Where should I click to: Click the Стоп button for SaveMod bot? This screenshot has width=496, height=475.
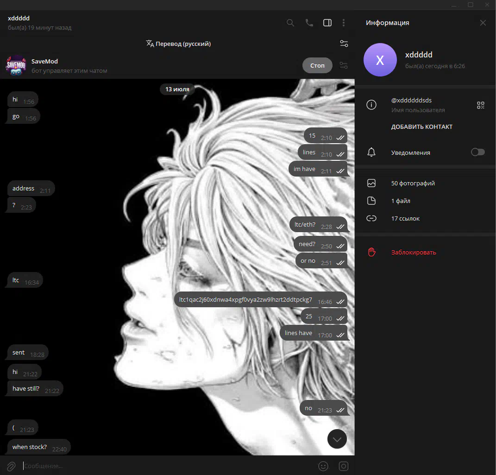tap(317, 65)
